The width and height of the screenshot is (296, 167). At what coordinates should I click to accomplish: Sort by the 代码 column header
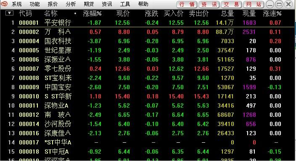pyautogui.click(x=26, y=13)
